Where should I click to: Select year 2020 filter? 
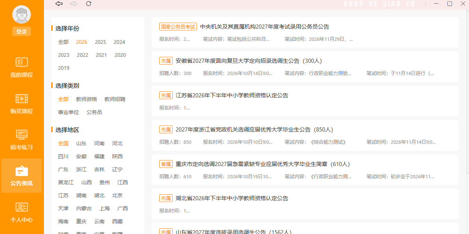pyautogui.click(x=120, y=55)
